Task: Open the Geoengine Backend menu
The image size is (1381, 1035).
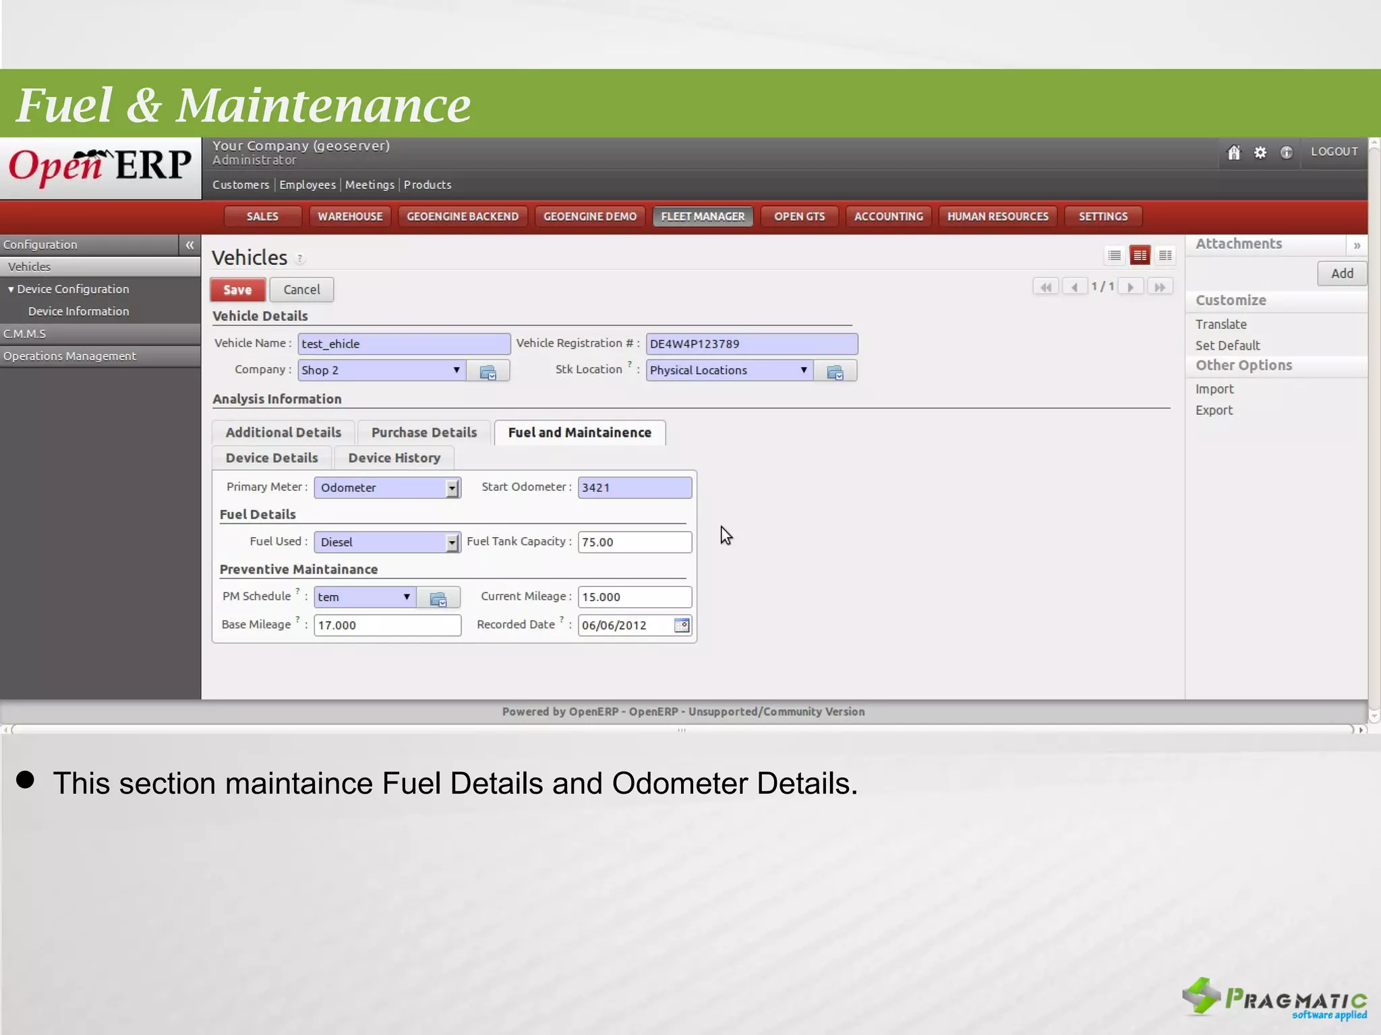Action: point(463,216)
